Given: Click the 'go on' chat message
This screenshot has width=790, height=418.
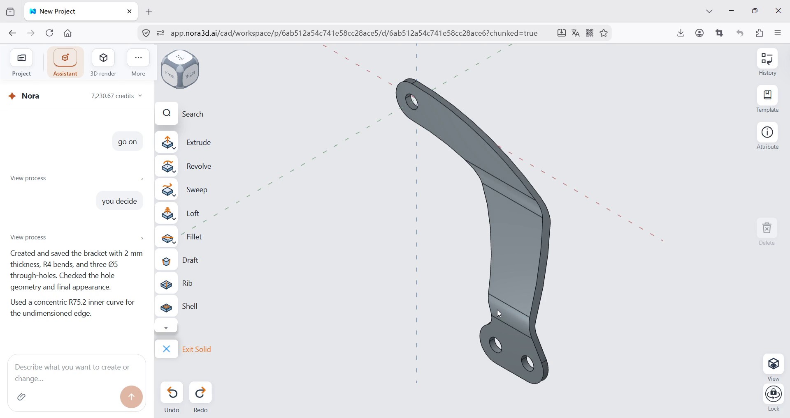Looking at the screenshot, I should pos(128,142).
